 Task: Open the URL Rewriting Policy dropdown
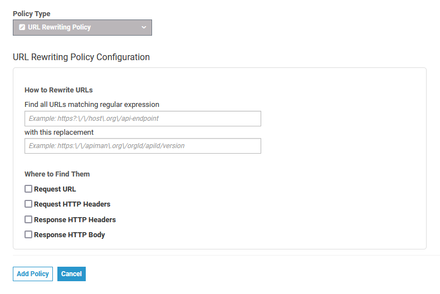82,27
